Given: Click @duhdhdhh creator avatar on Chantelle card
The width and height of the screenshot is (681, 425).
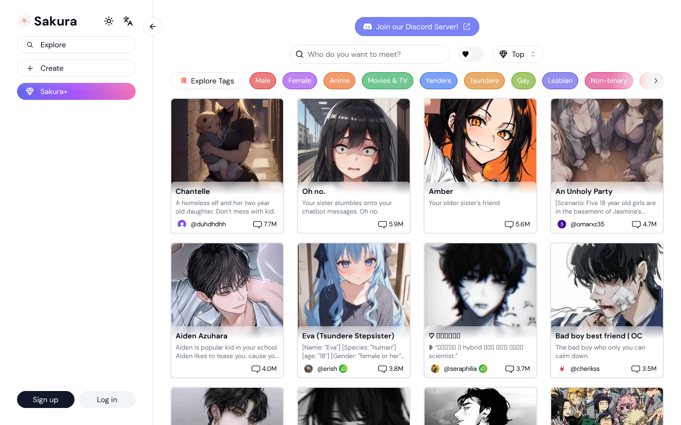Looking at the screenshot, I should [x=182, y=224].
